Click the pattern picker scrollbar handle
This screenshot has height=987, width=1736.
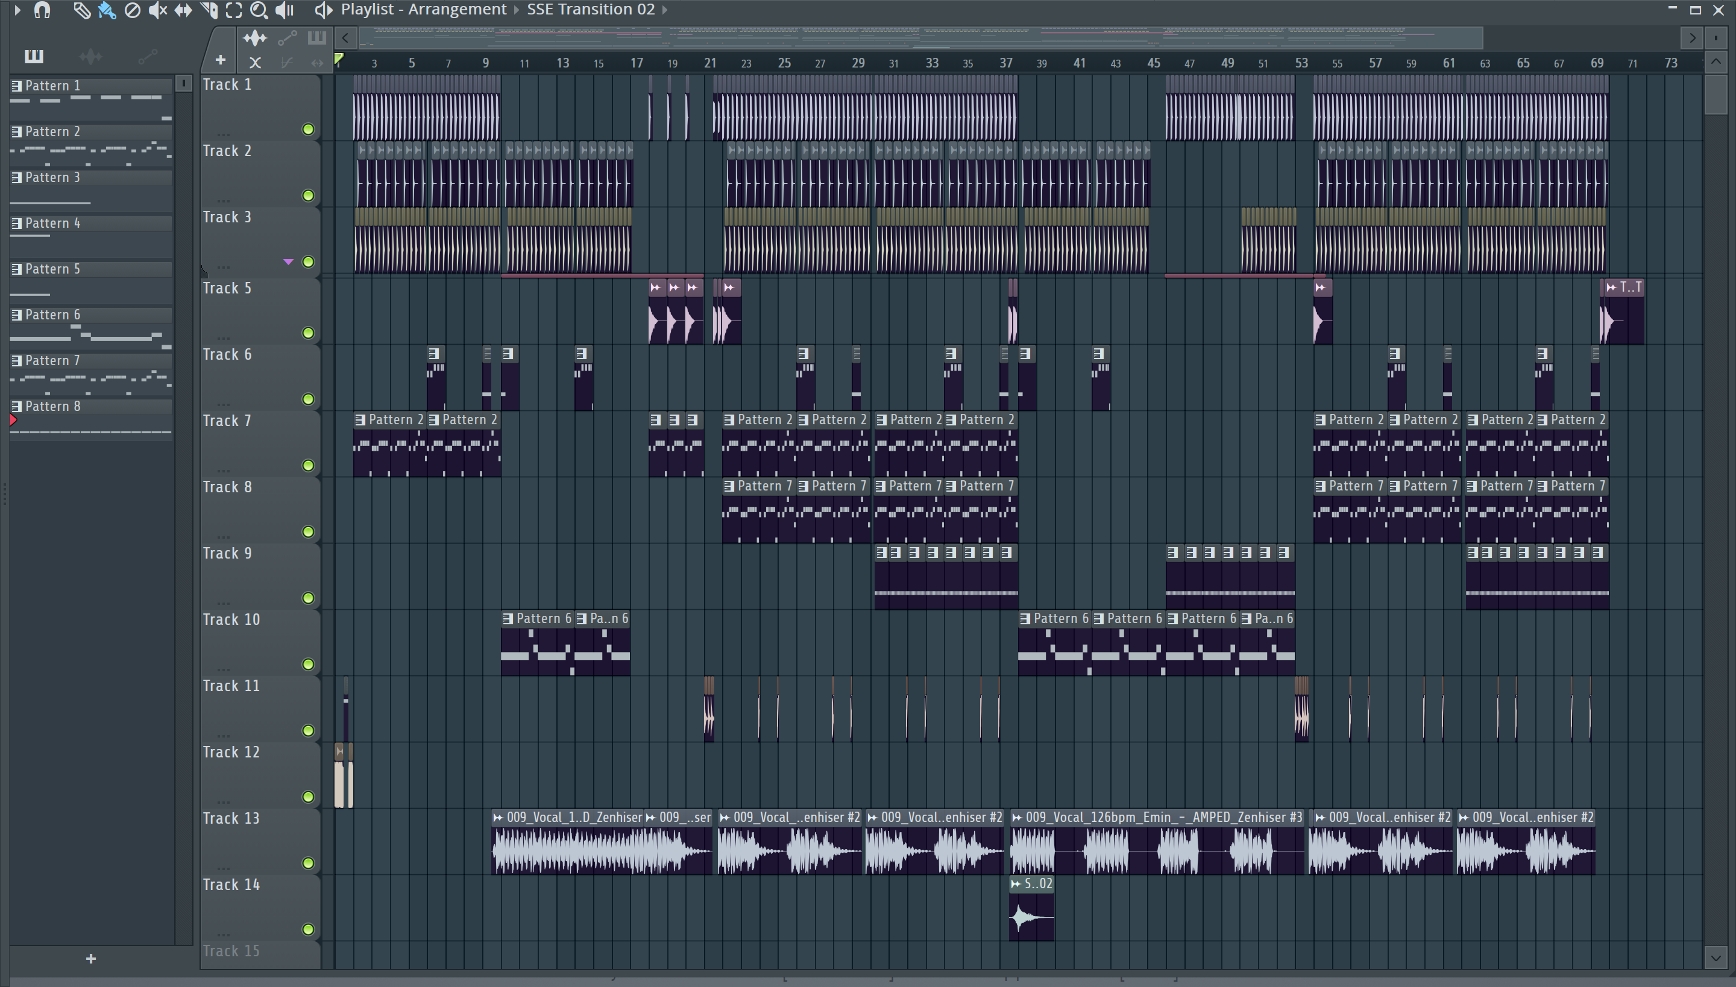[x=183, y=83]
